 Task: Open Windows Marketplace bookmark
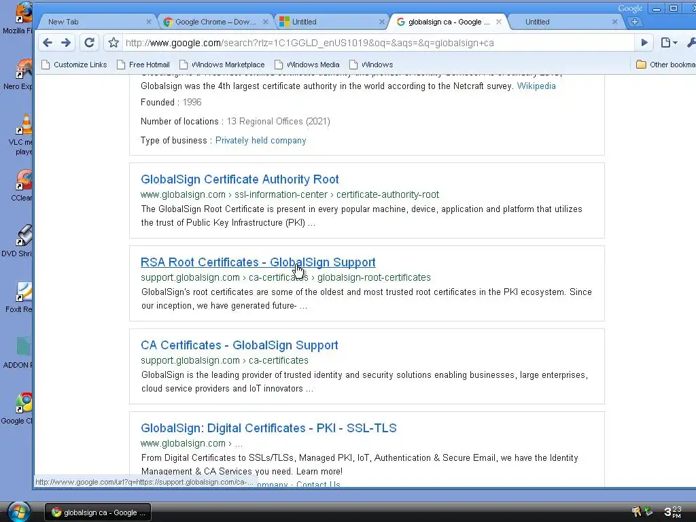coord(222,65)
